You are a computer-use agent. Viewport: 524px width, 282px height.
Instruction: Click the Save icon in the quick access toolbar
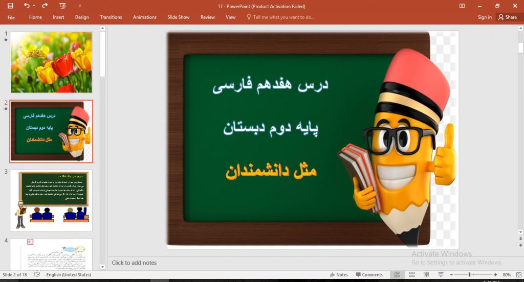pos(10,6)
